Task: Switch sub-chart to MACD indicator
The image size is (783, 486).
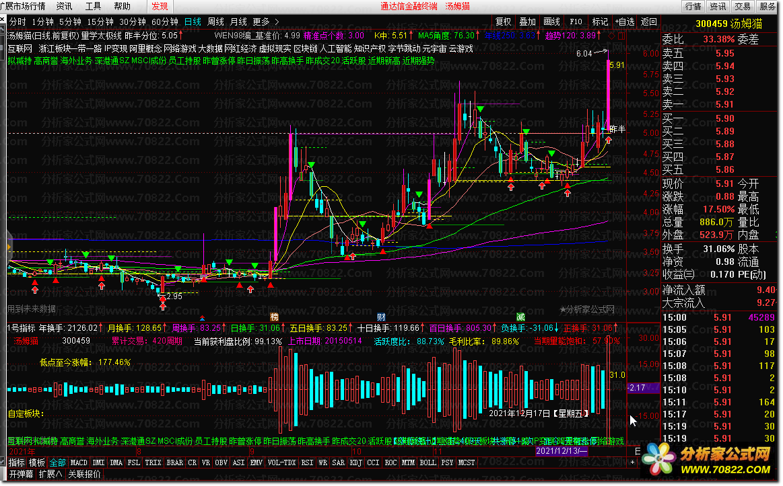Action: 79,462
